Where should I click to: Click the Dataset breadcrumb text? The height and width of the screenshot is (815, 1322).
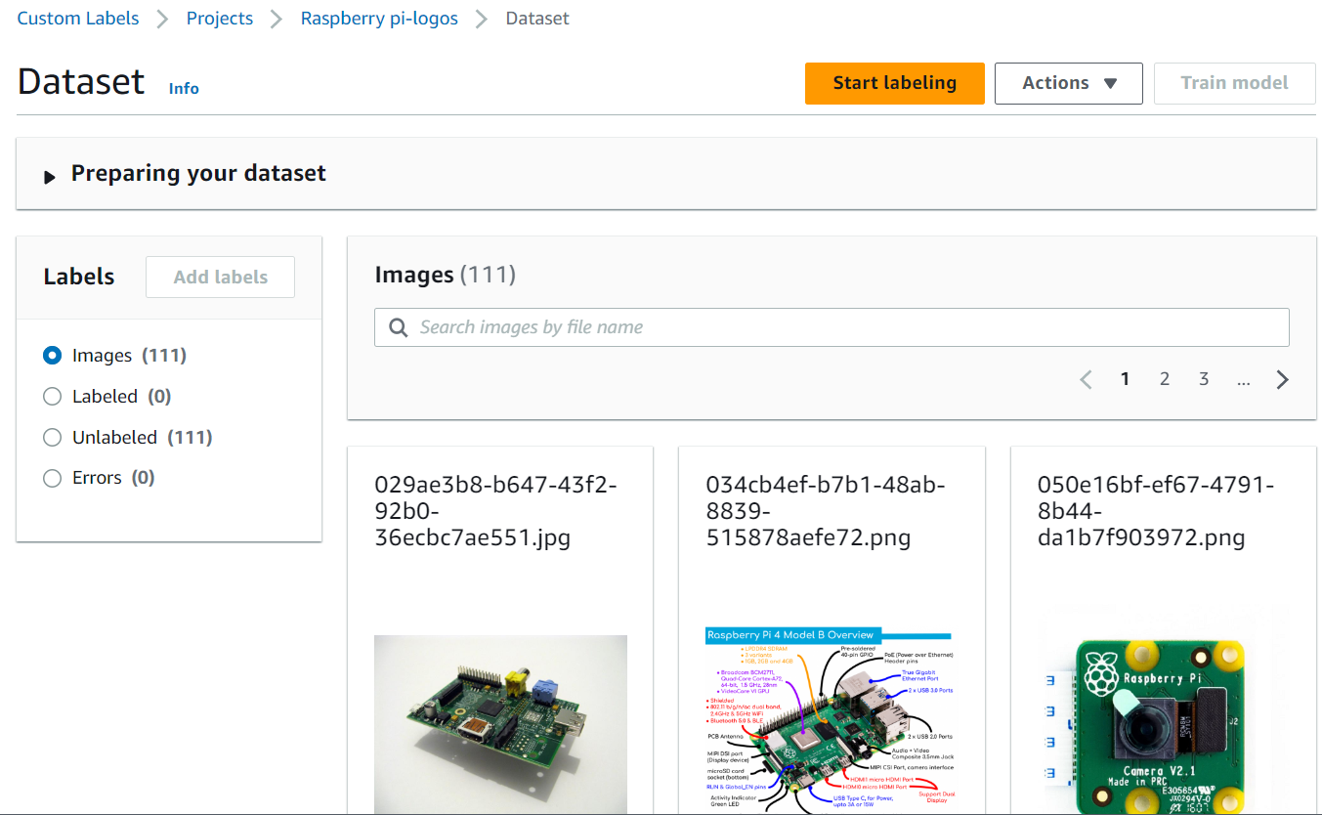(x=537, y=19)
